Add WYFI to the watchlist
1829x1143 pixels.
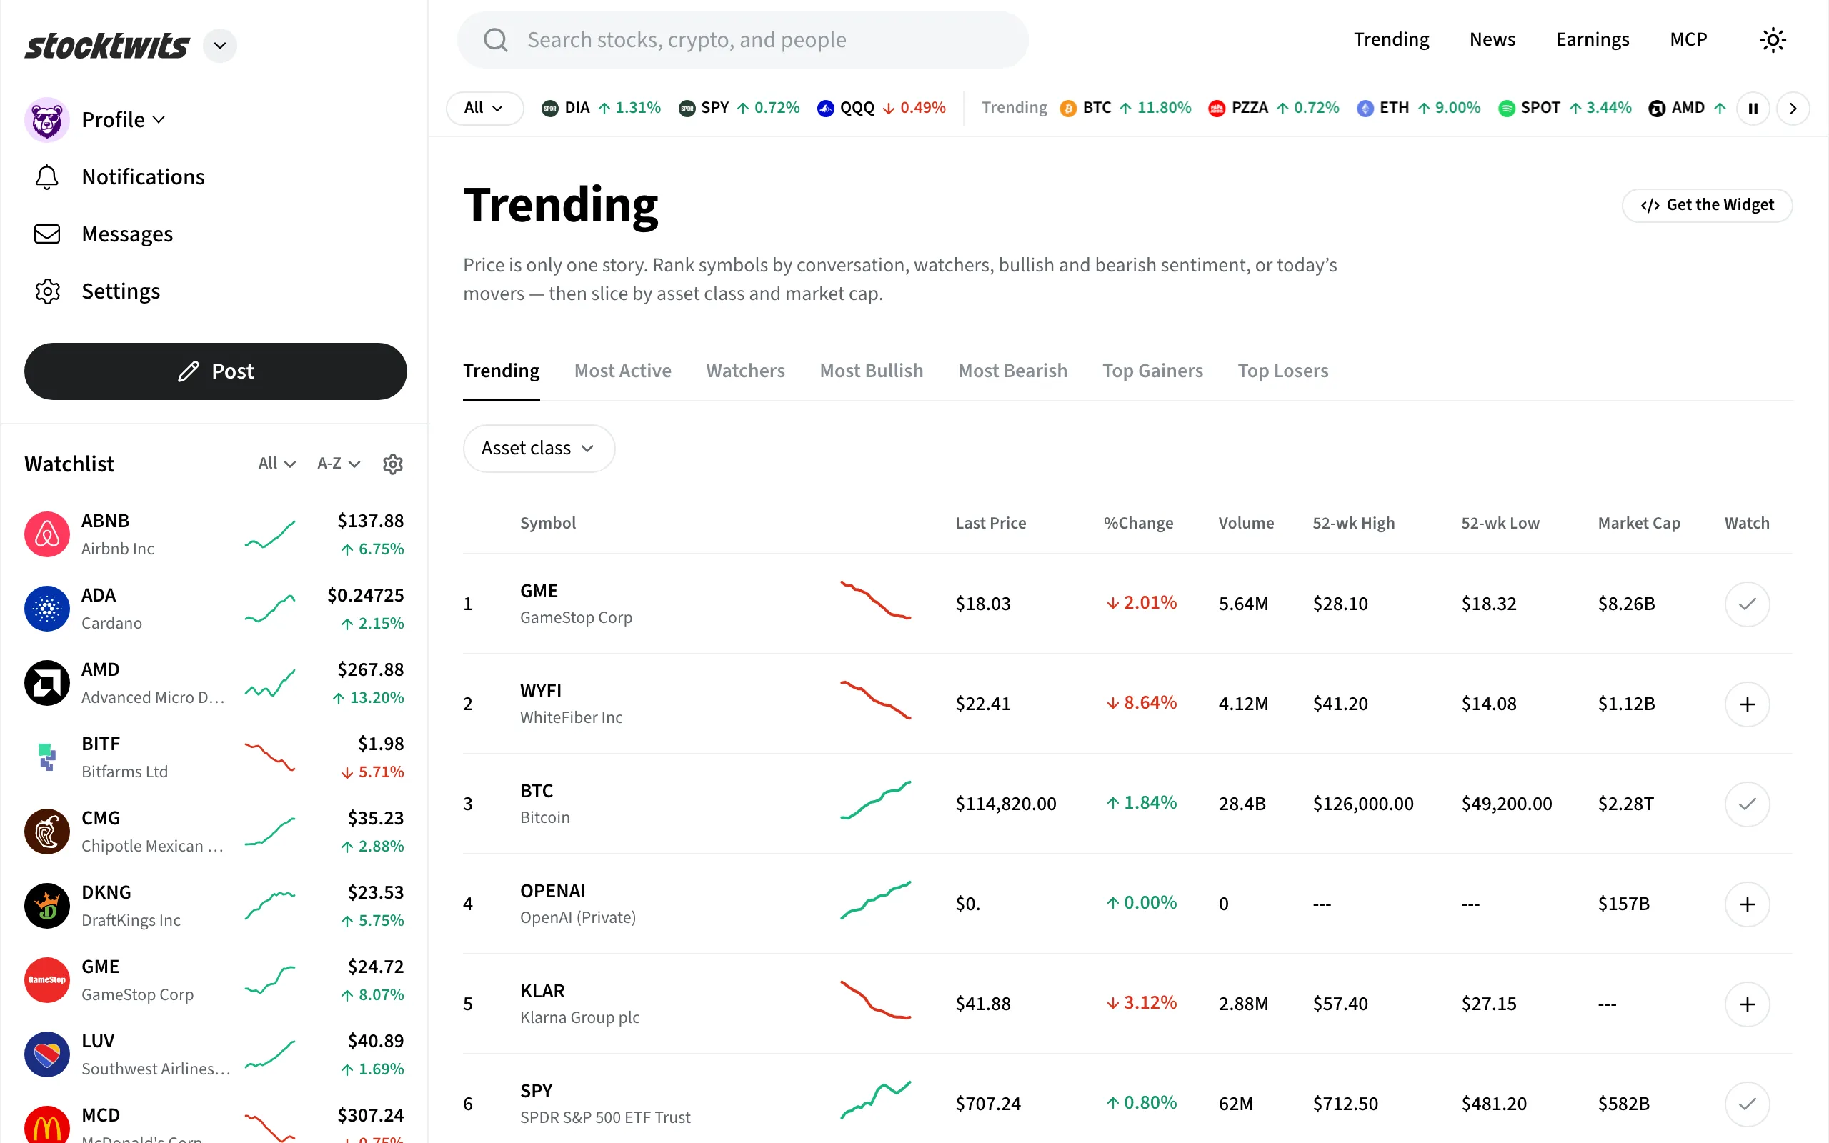click(1747, 704)
